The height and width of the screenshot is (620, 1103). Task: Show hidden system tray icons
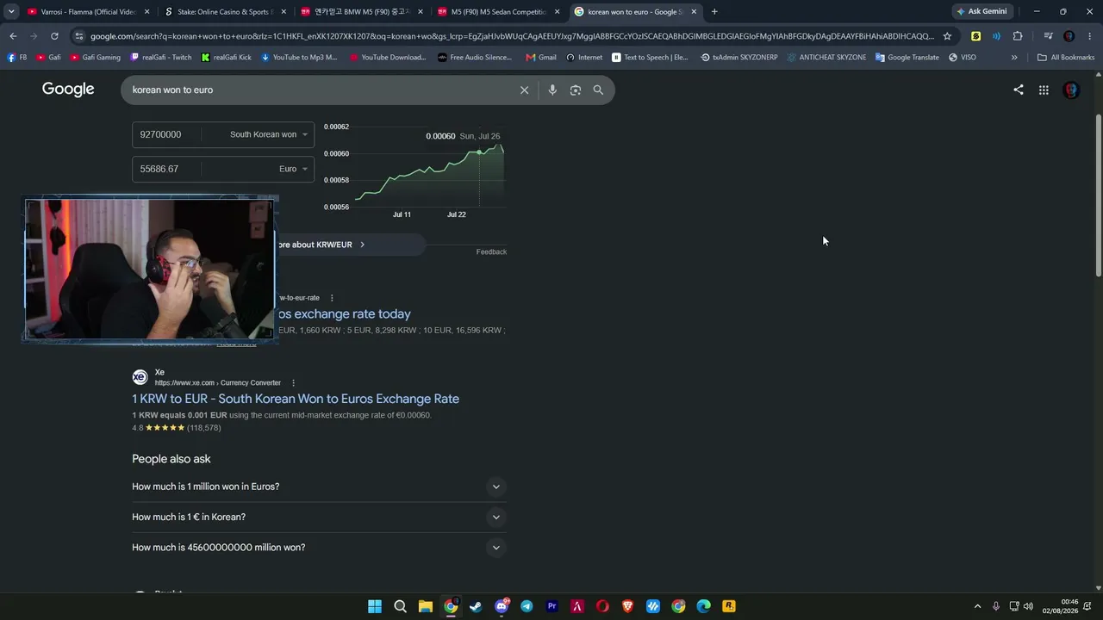point(977,606)
